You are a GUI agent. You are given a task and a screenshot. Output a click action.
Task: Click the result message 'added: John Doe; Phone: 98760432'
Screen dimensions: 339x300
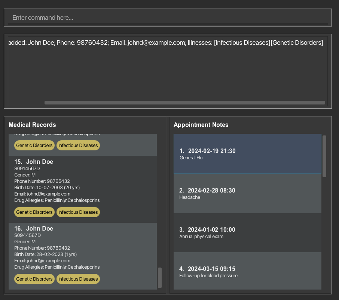point(58,43)
